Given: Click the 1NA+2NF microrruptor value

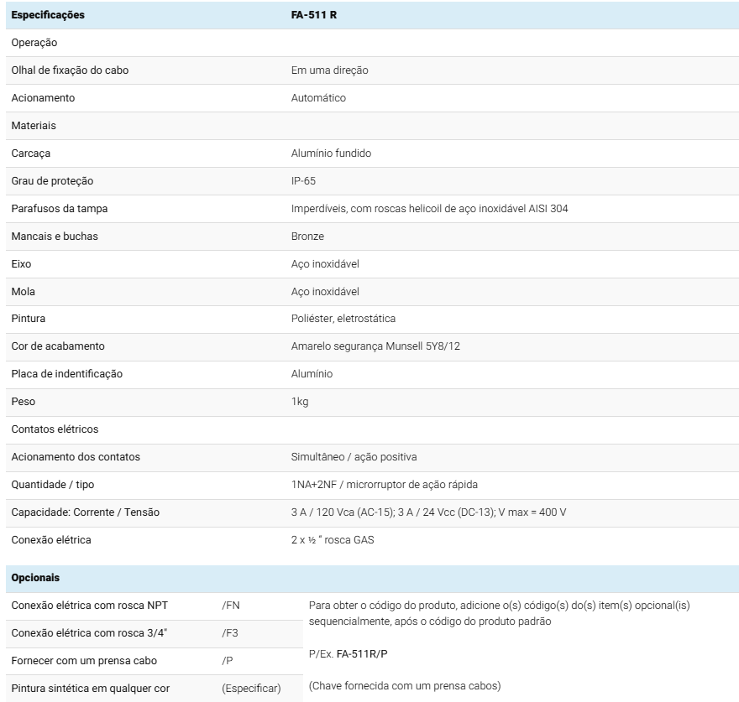Looking at the screenshot, I should (384, 485).
